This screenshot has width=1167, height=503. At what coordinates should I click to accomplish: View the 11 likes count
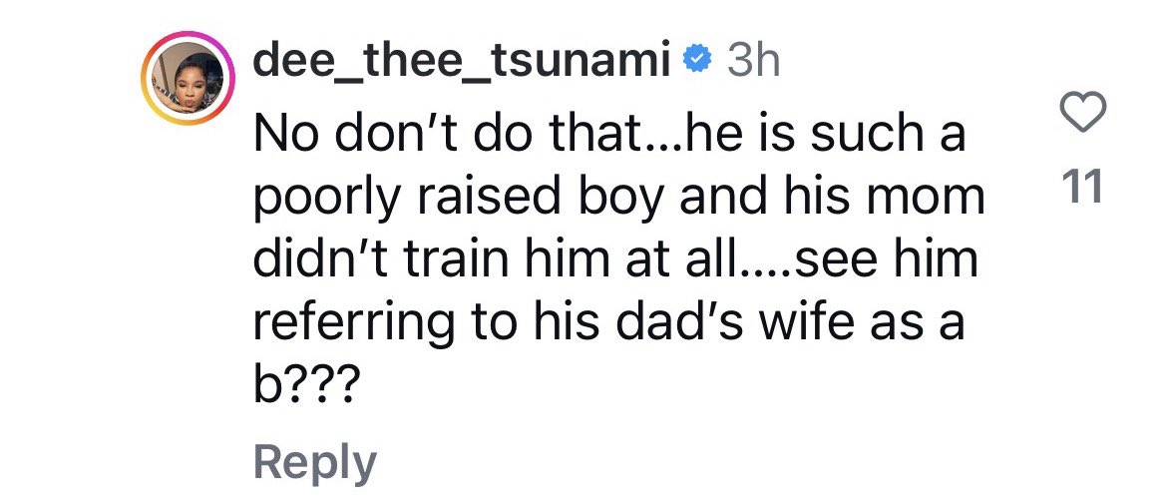(1082, 190)
